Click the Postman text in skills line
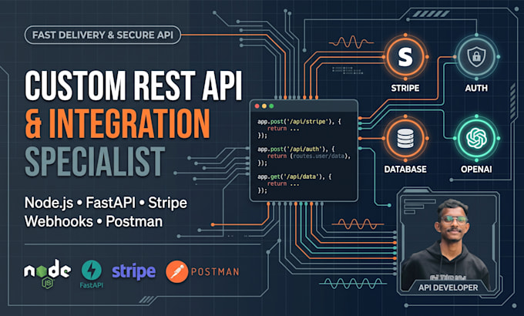Image resolution: width=524 pixels, height=316 pixels. click(134, 222)
